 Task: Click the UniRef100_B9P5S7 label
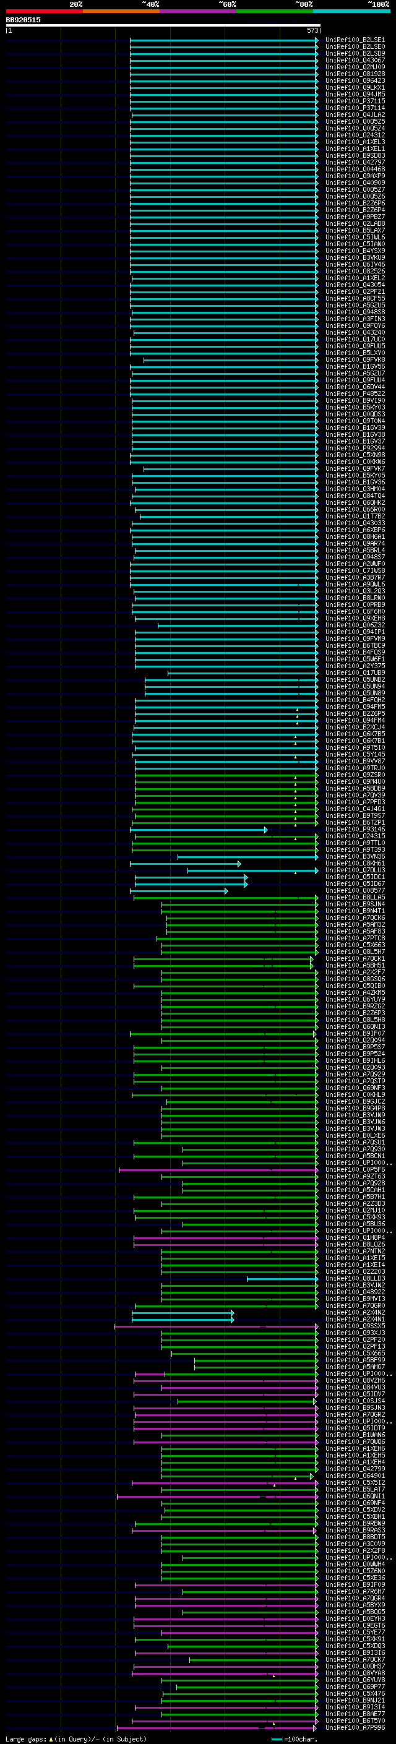355,1047
